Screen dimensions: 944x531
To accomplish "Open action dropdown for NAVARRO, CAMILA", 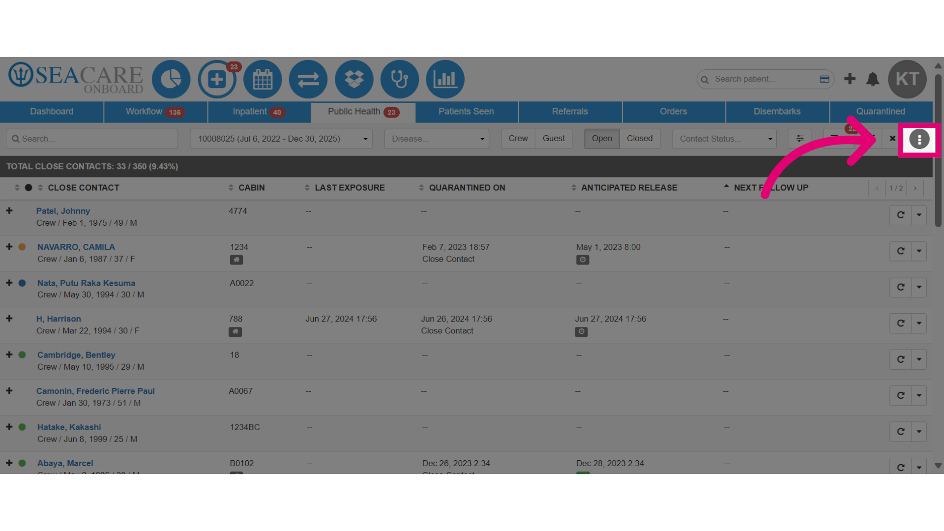I will pyautogui.click(x=919, y=251).
